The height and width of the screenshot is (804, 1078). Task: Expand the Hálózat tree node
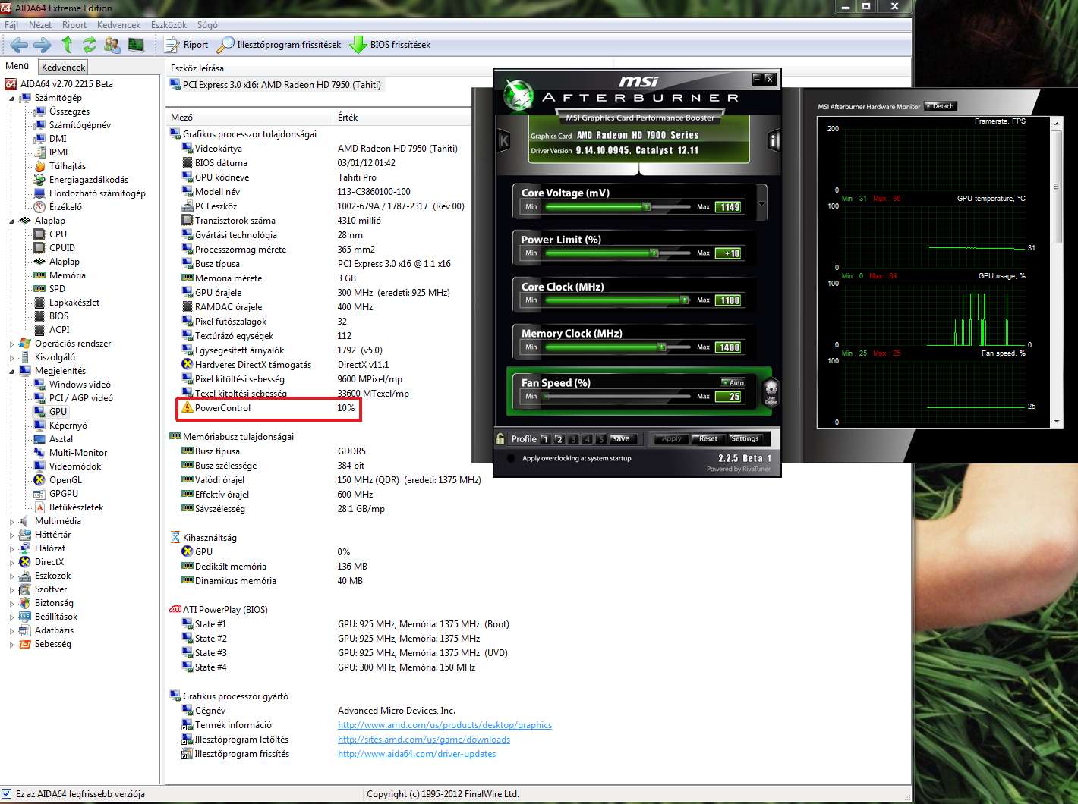[11, 548]
